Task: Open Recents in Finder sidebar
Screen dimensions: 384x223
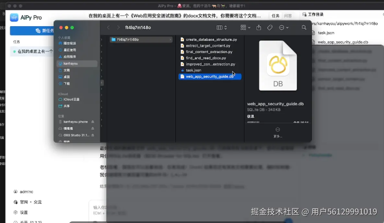Action: click(x=76, y=50)
